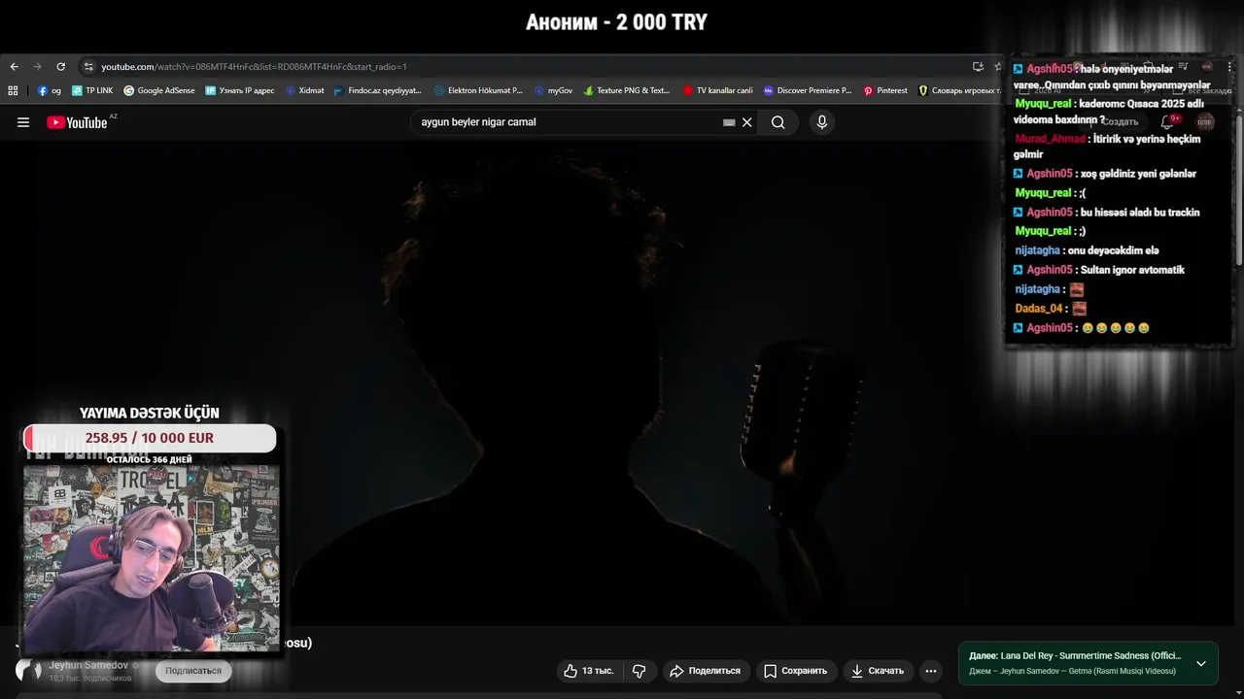The width and height of the screenshot is (1244, 699).
Task: Click the cast/install icon in address bar
Action: point(978,67)
